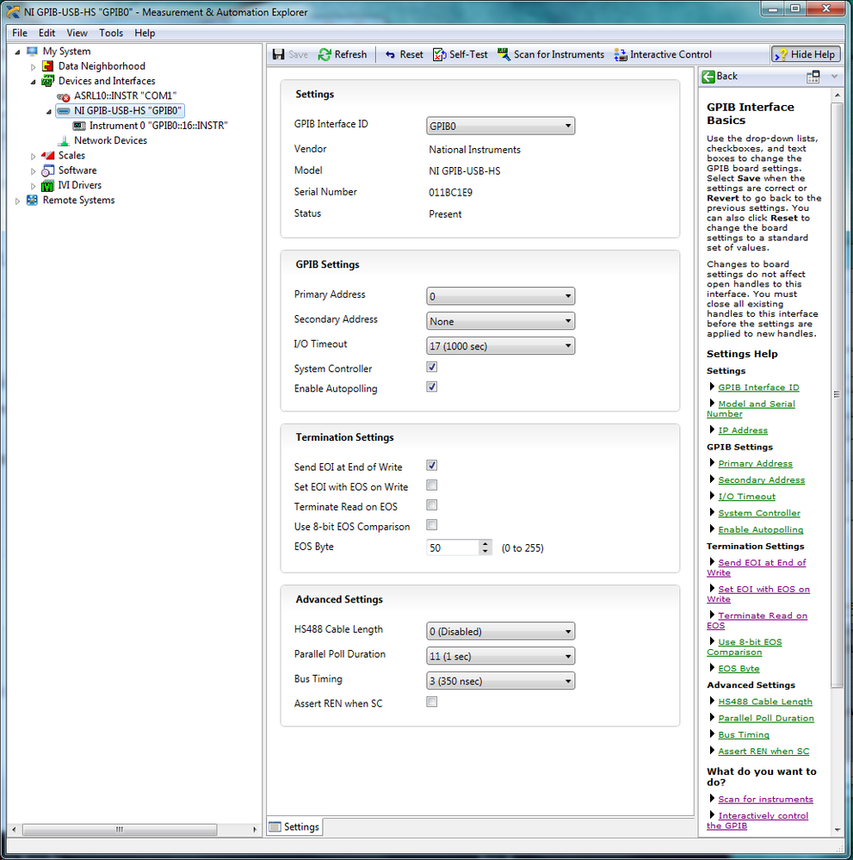
Task: Open GPIB Interface ID help link
Action: (x=758, y=387)
